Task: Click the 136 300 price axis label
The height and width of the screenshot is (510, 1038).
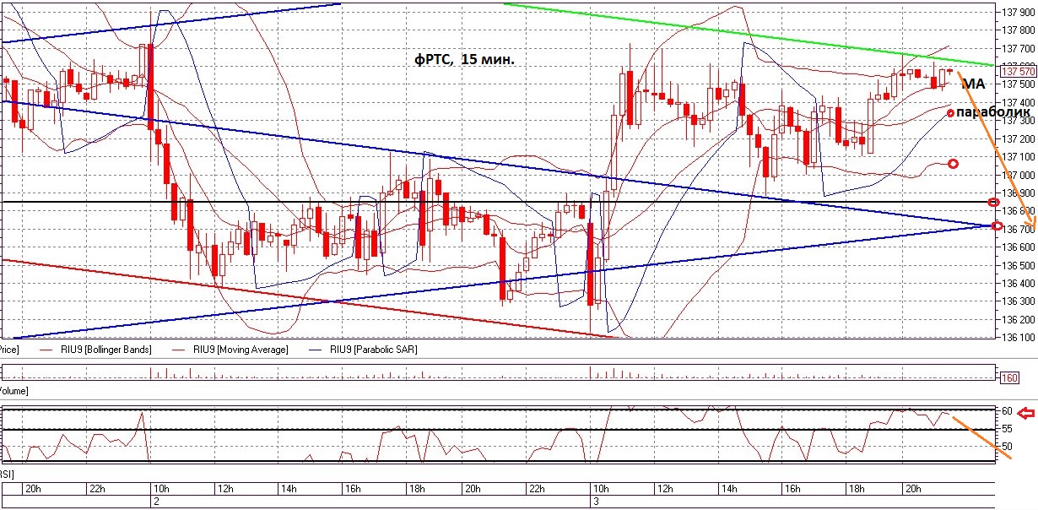Action: (1017, 301)
